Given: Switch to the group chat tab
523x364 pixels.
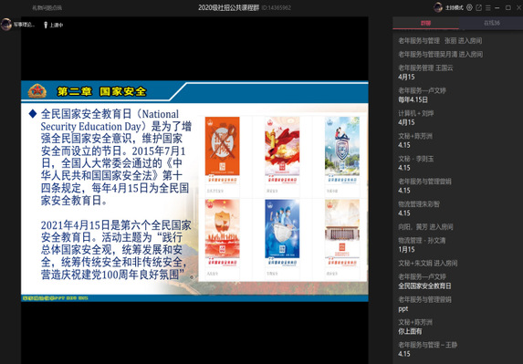Looking at the screenshot, I should tap(425, 23).
